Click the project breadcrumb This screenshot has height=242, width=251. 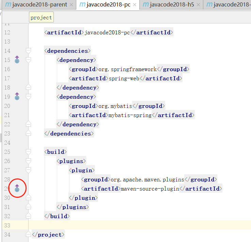pyautogui.click(x=41, y=18)
